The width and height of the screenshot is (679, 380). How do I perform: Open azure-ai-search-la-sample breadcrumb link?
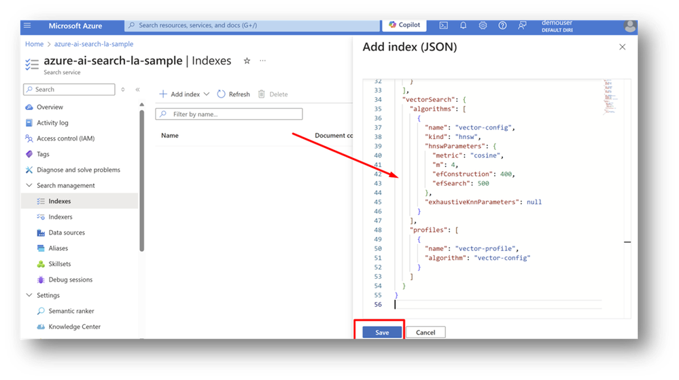[94, 44]
